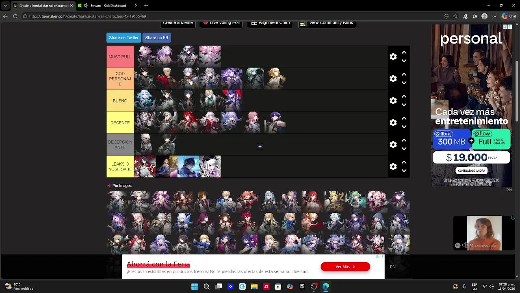Move LEAKS O NOSE SABE tier down

coord(404,171)
